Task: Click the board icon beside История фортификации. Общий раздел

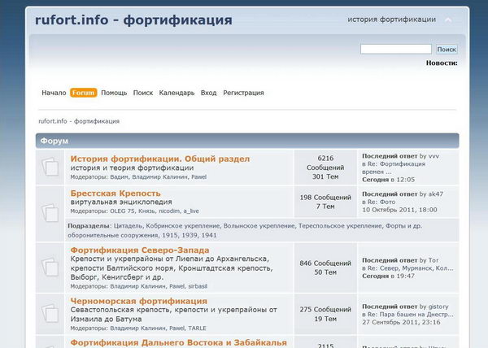Action: 50,167
